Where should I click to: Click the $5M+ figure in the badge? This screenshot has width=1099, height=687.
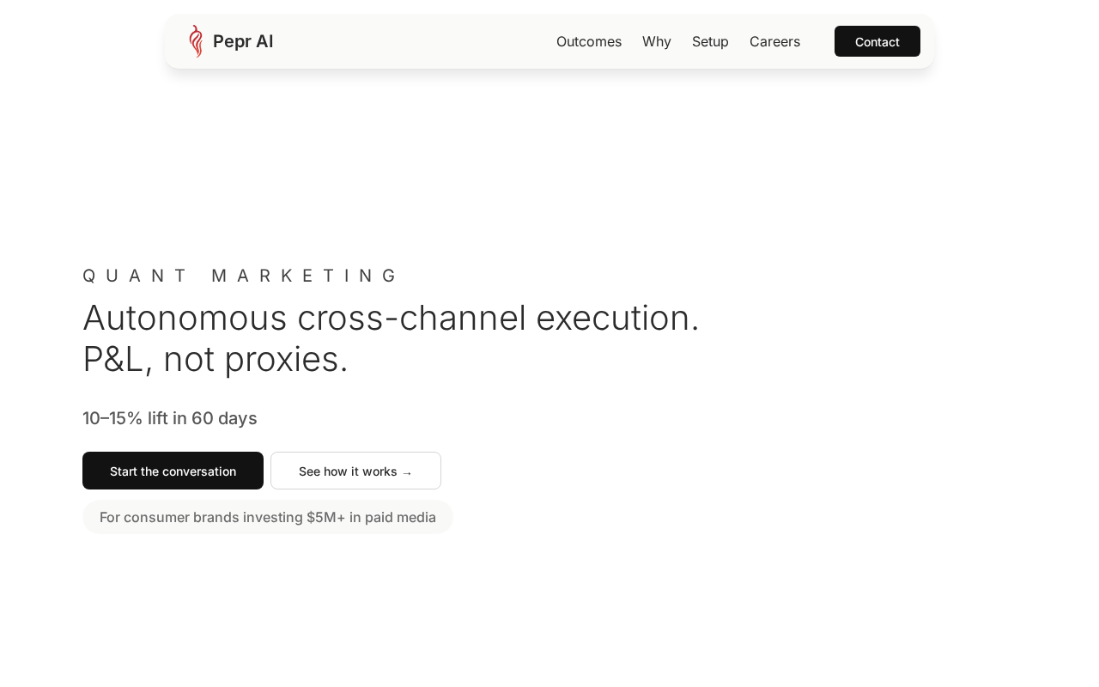[325, 517]
